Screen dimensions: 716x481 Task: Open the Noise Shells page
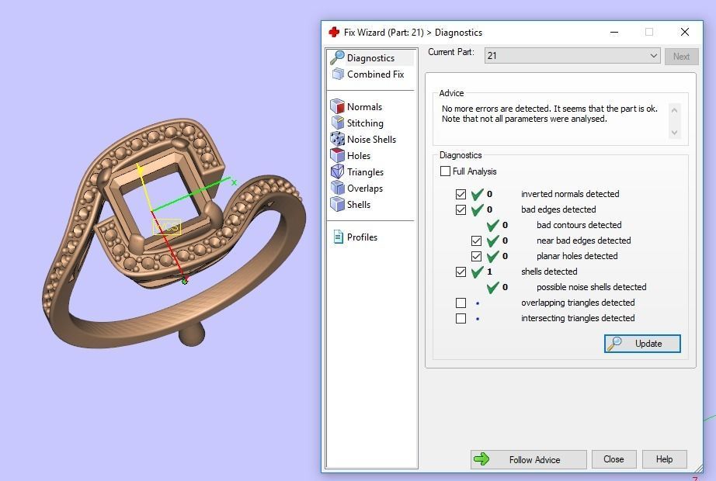tap(371, 139)
